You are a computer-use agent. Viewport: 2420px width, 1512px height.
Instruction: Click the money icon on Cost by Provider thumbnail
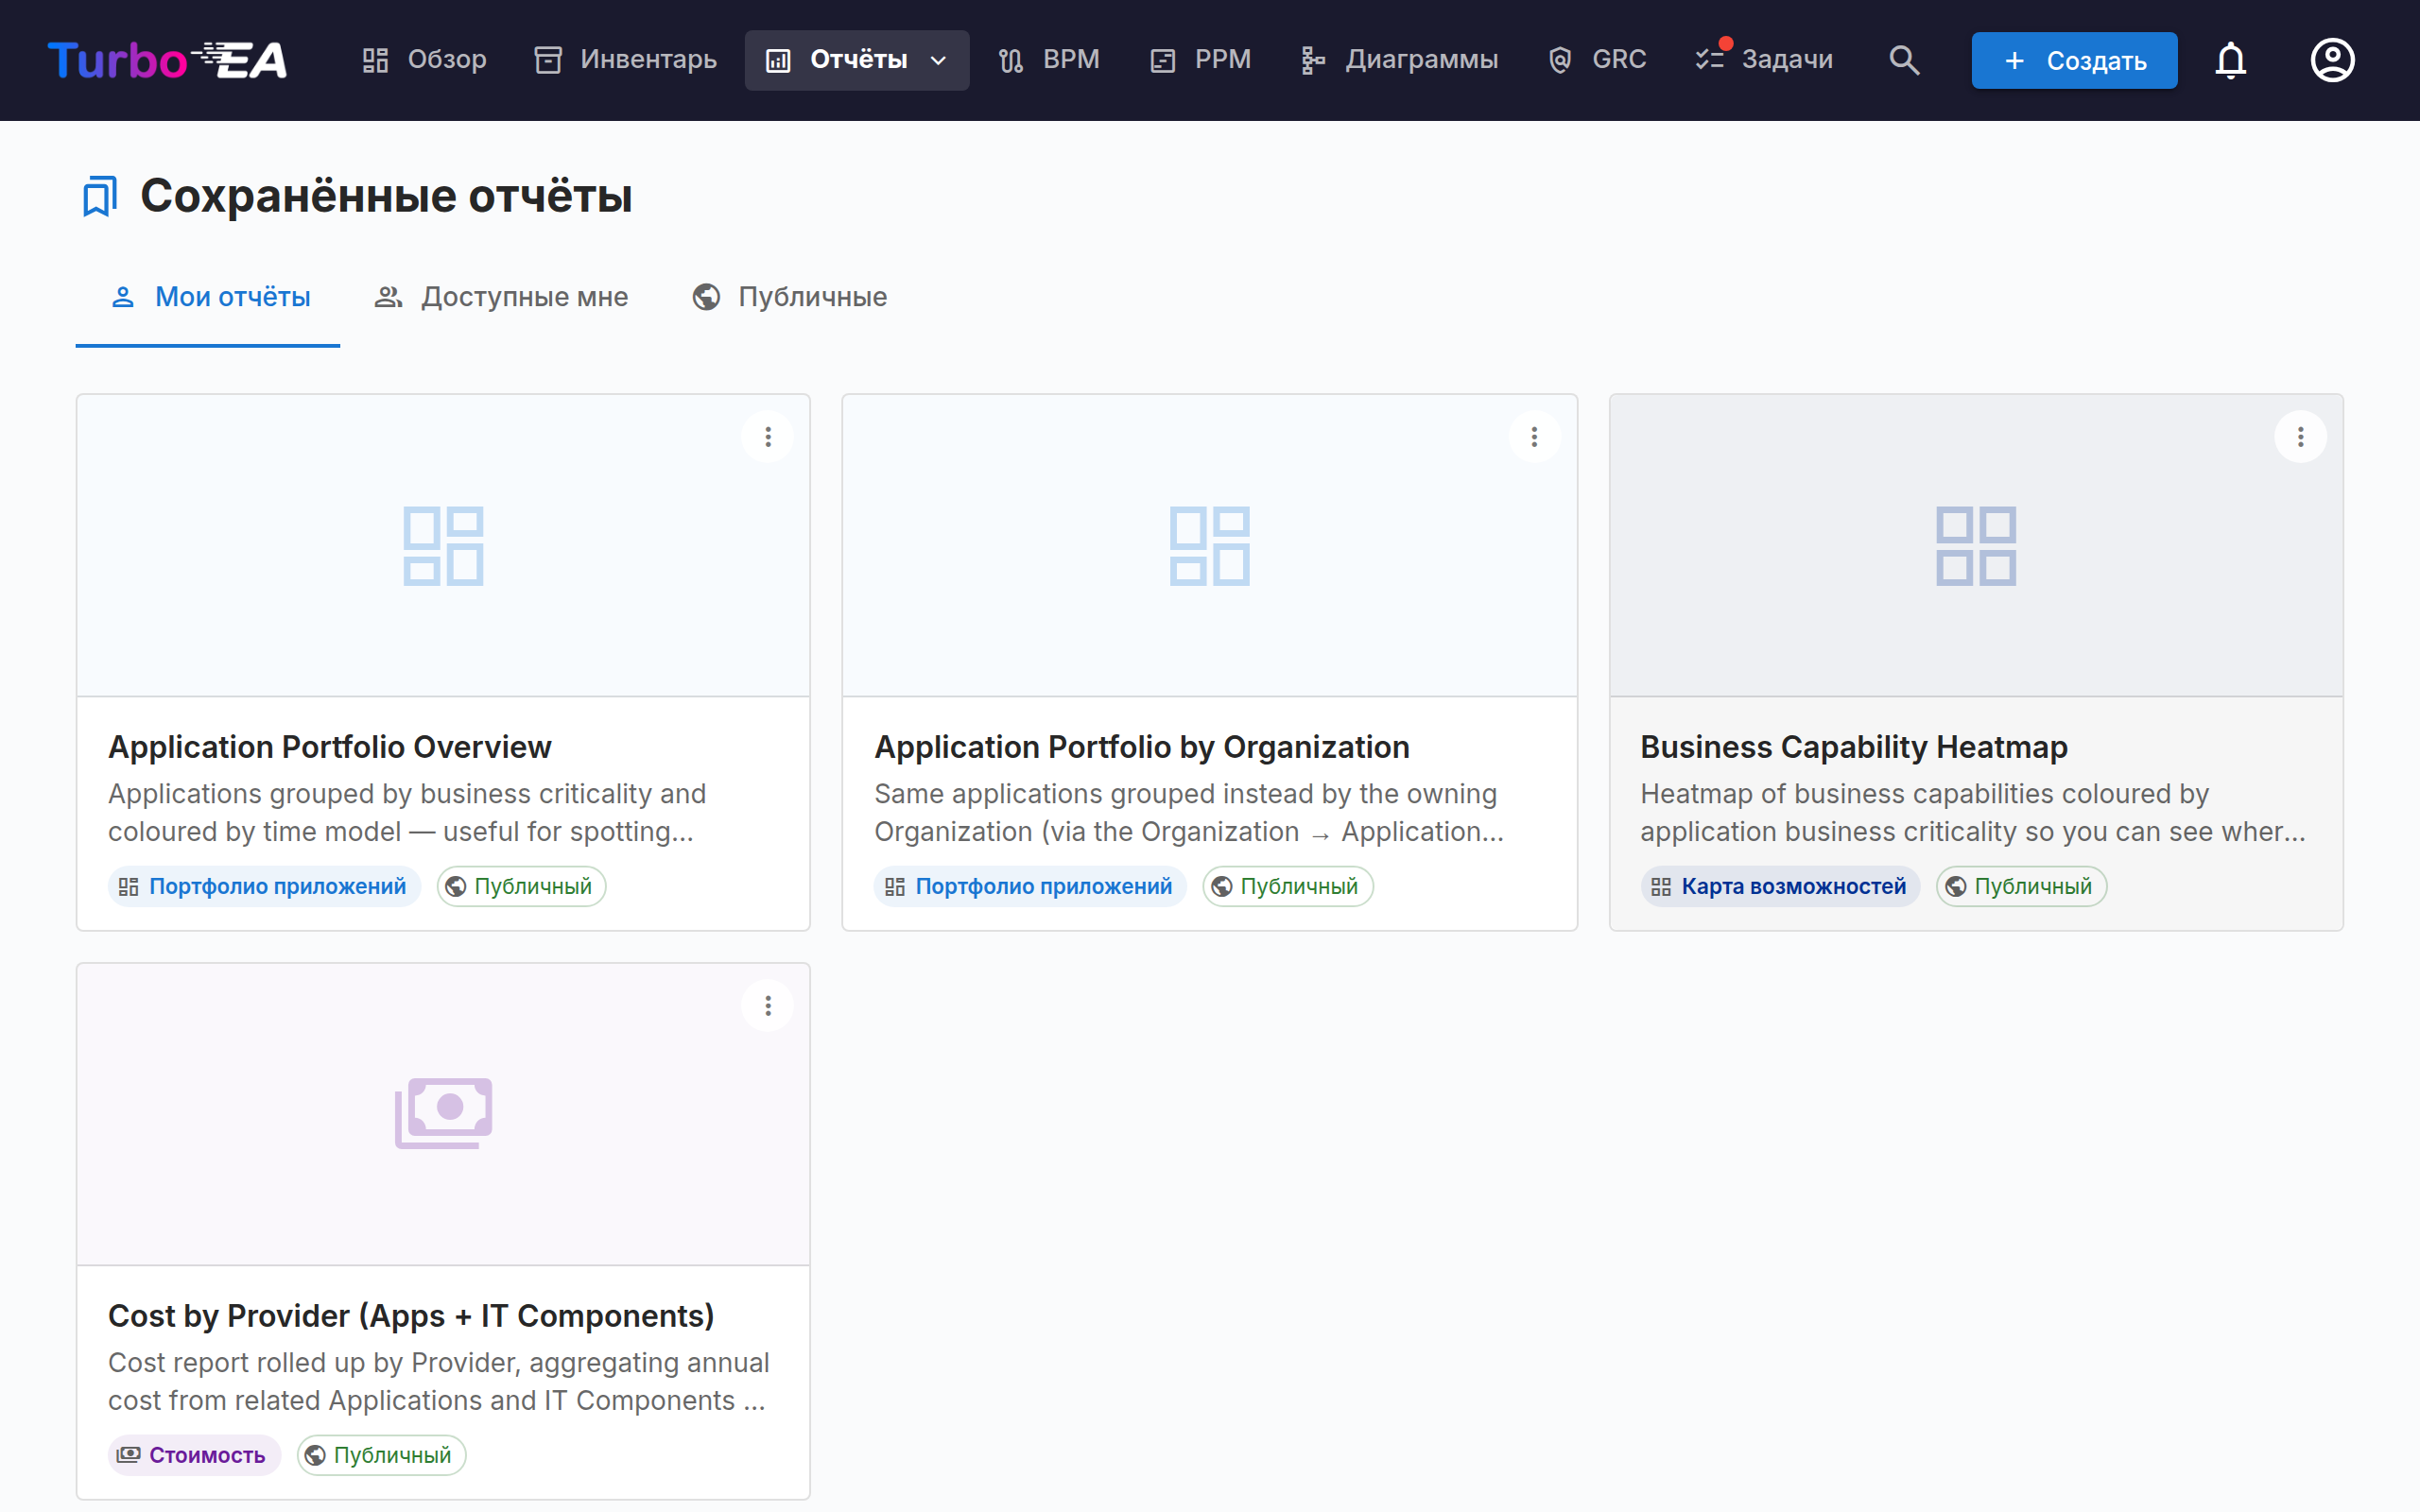tap(443, 1113)
